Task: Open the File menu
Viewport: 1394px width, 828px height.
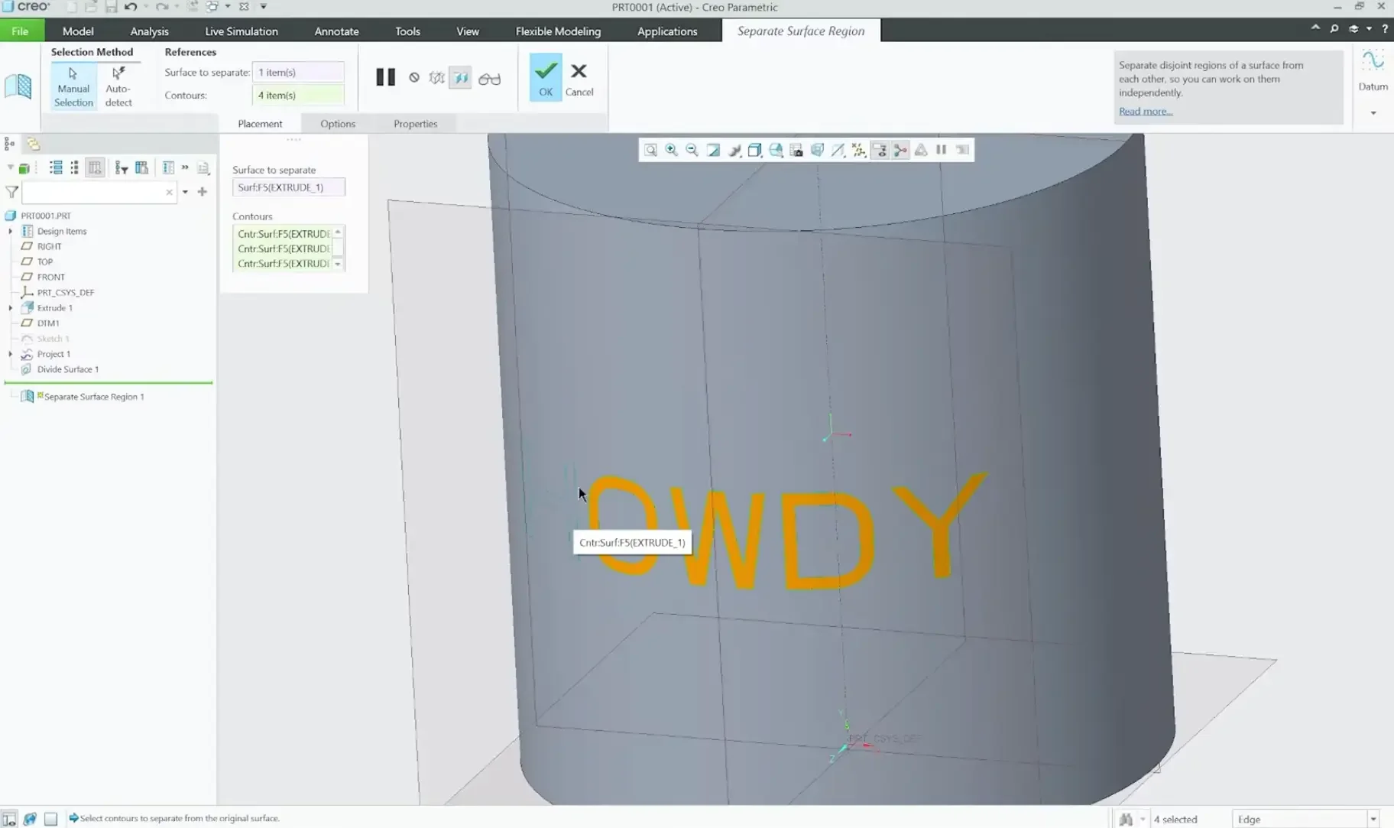Action: (21, 31)
